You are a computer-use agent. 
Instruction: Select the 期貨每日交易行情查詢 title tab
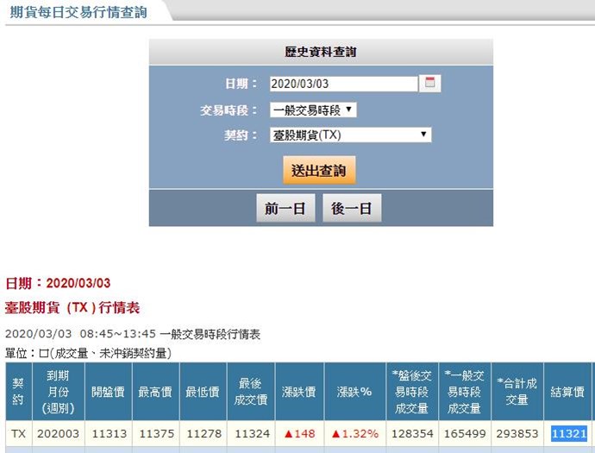(x=78, y=12)
